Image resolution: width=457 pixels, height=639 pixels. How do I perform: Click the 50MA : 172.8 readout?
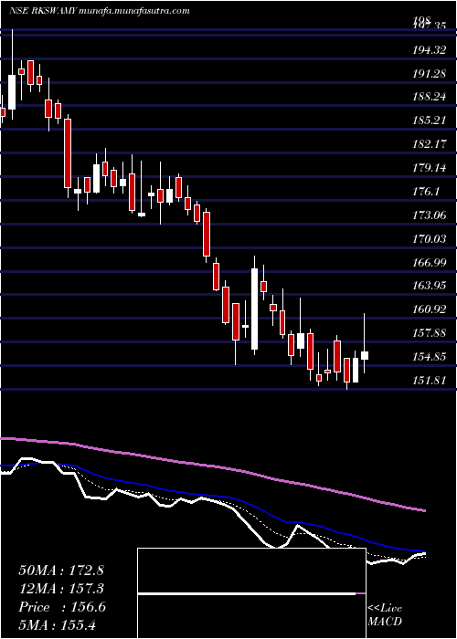(x=61, y=571)
